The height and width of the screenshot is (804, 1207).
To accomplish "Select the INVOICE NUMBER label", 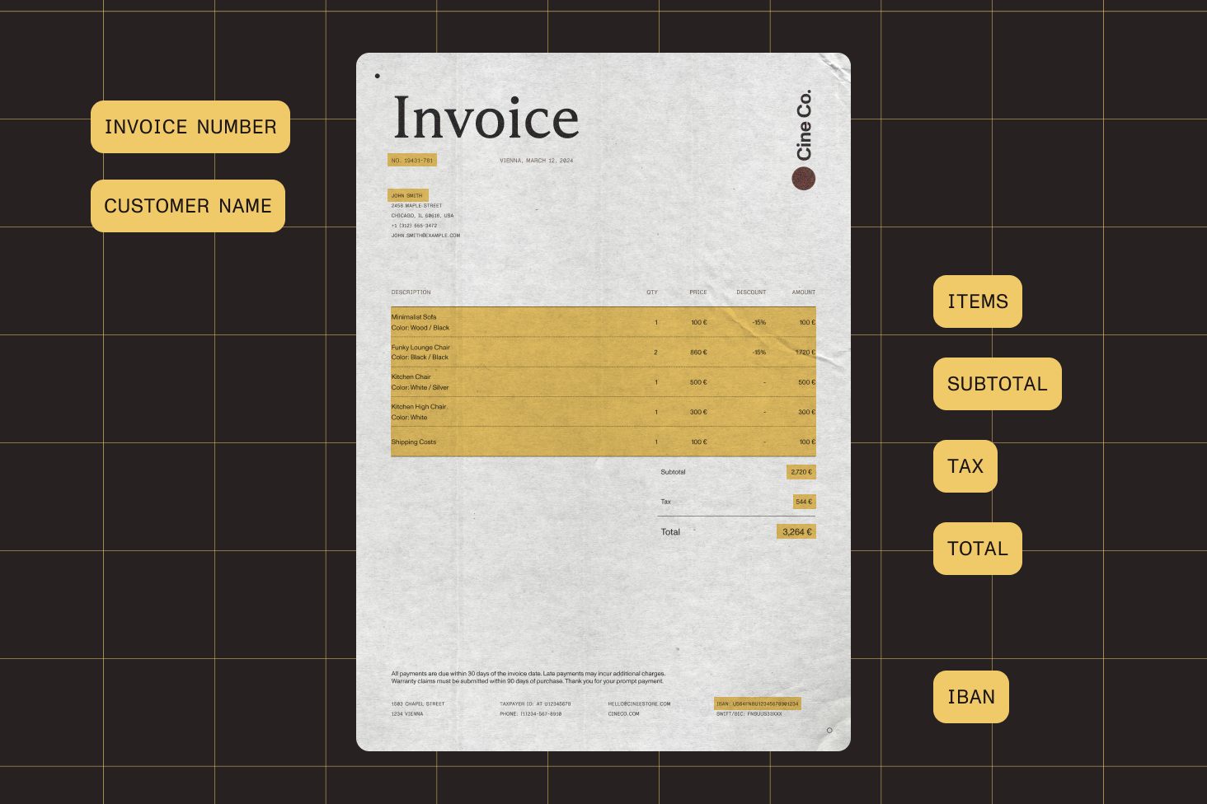I will tap(190, 127).
